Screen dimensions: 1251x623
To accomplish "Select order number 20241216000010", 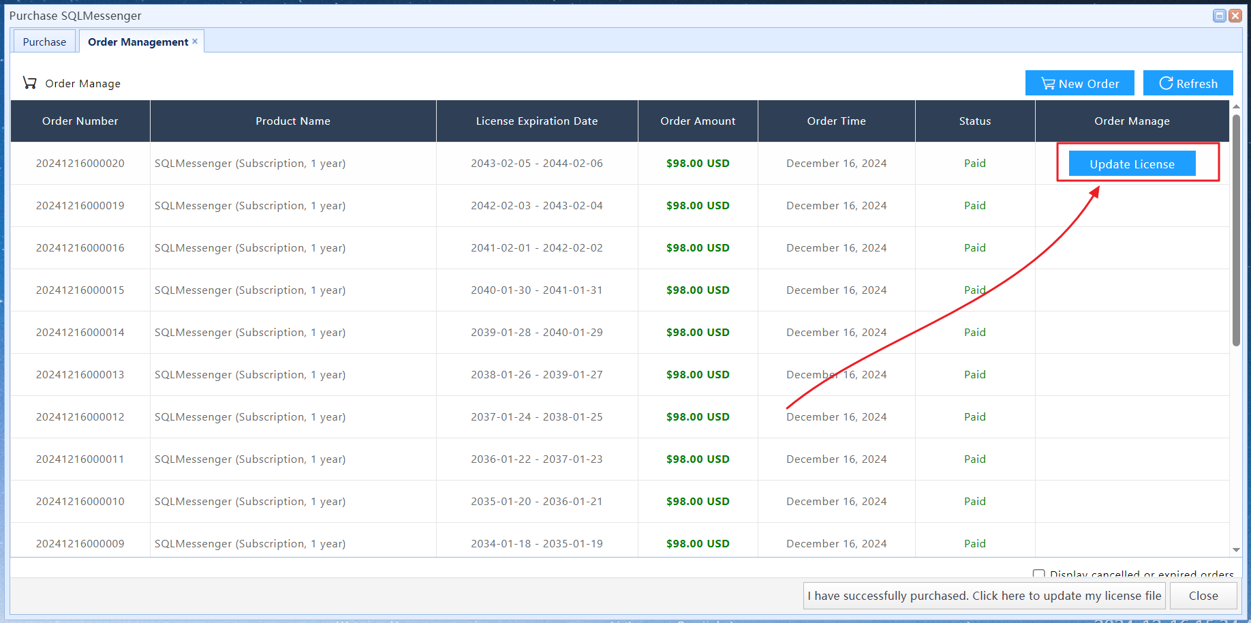I will pyautogui.click(x=80, y=501).
